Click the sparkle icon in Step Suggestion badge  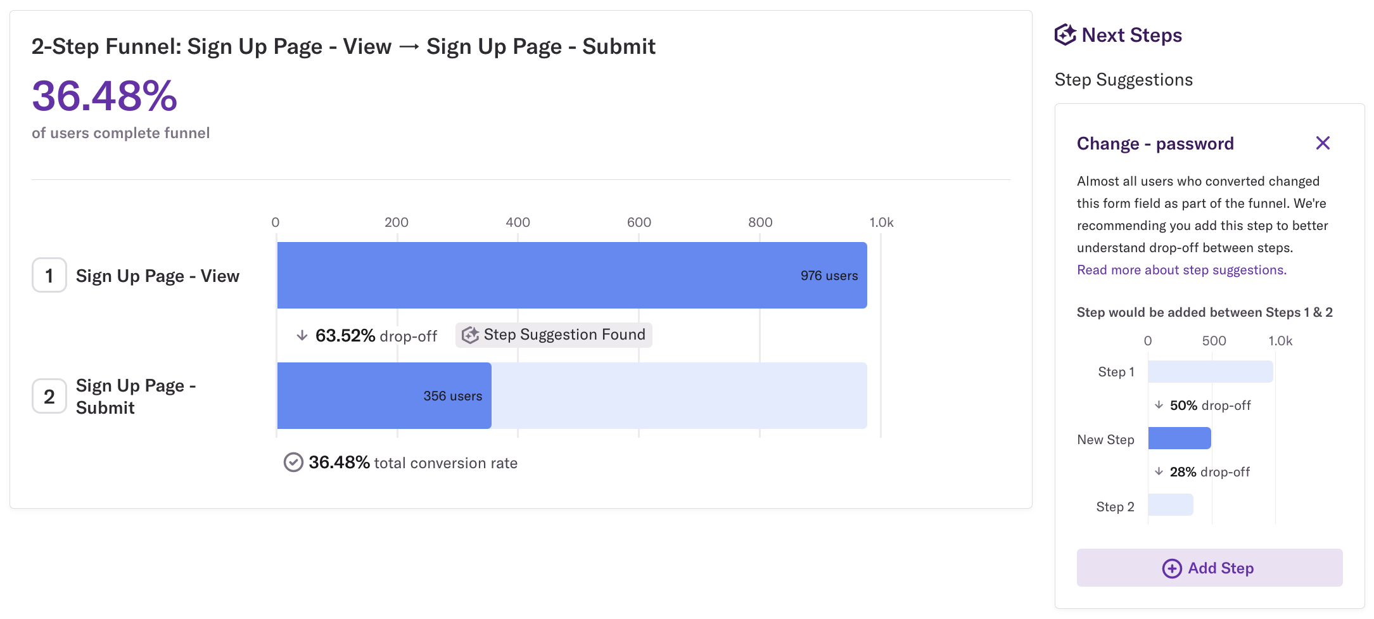pos(470,335)
